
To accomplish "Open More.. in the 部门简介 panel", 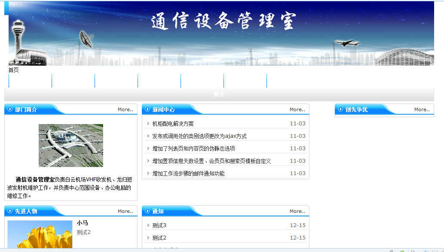I will [x=126, y=109].
